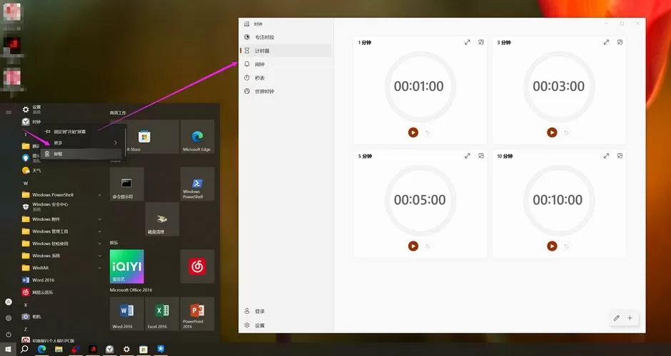
Task: Add a new timer with plus button
Action: [630, 318]
